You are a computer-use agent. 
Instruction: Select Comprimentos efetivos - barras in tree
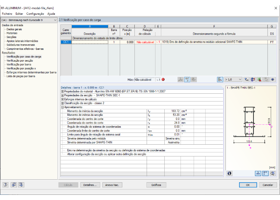pos(25,49)
